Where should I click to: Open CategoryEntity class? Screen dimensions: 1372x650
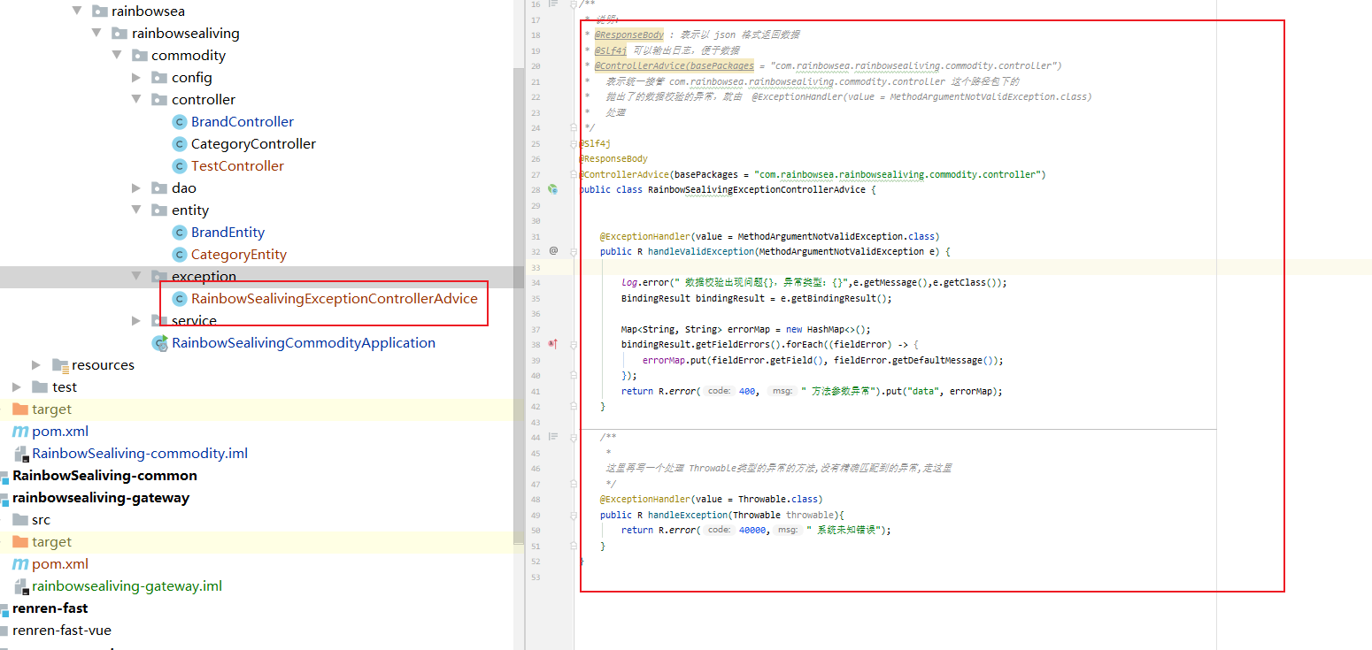pyautogui.click(x=239, y=255)
